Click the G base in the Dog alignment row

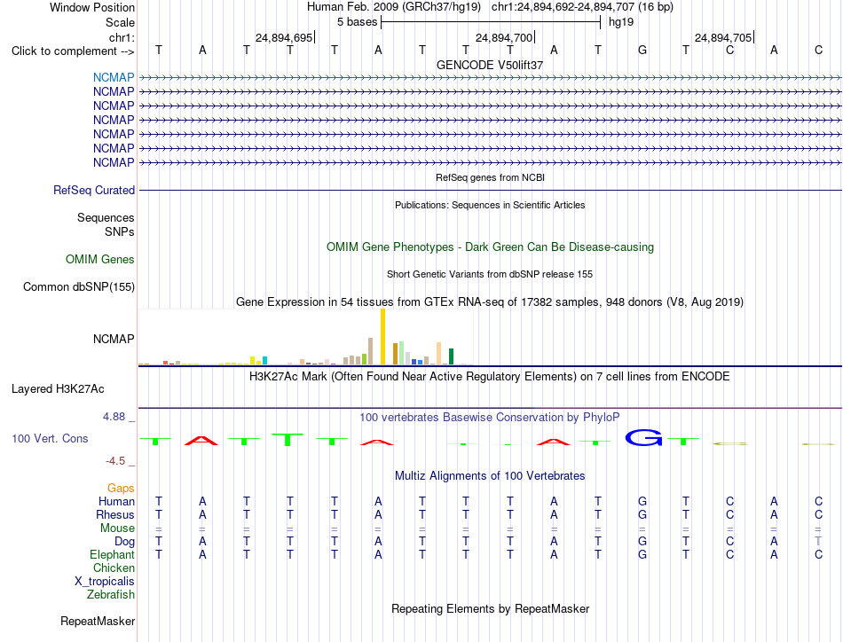click(x=642, y=542)
